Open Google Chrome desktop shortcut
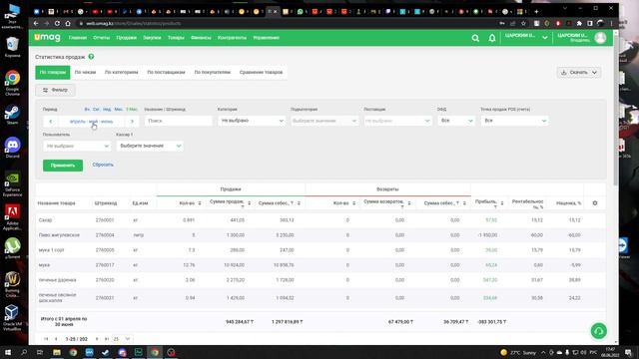Screen dimensions: 639x359 [x=12, y=83]
